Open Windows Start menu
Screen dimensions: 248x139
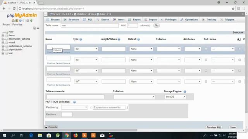pyautogui.click(x=4, y=136)
